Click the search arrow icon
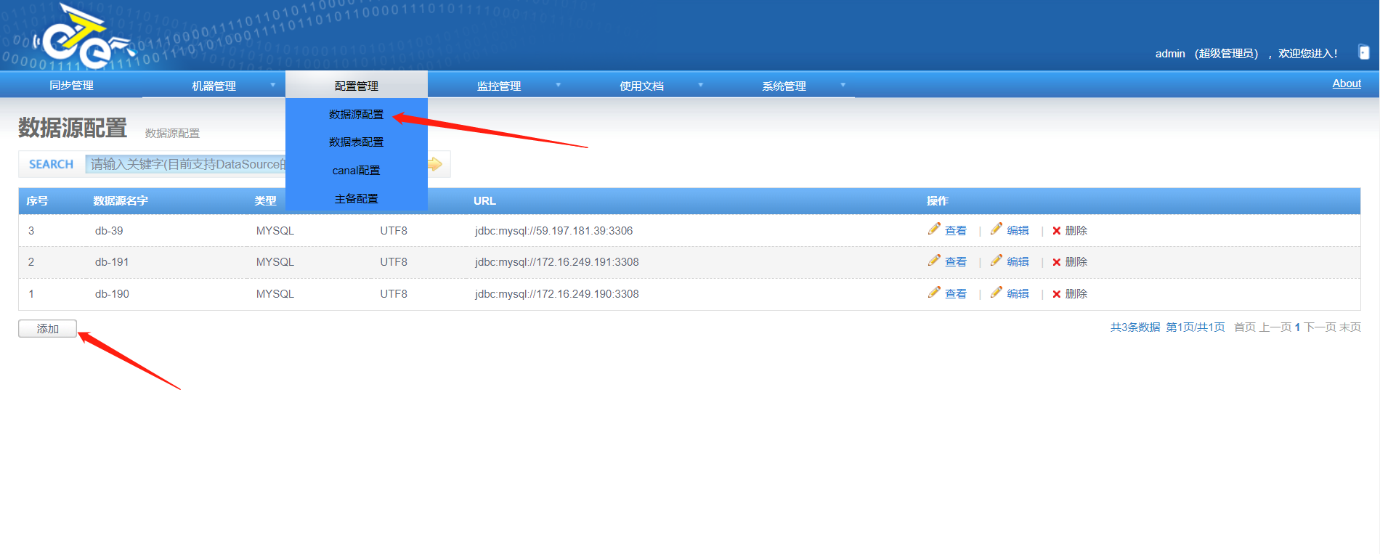Viewport: 1380px width, 554px height. 435,164
